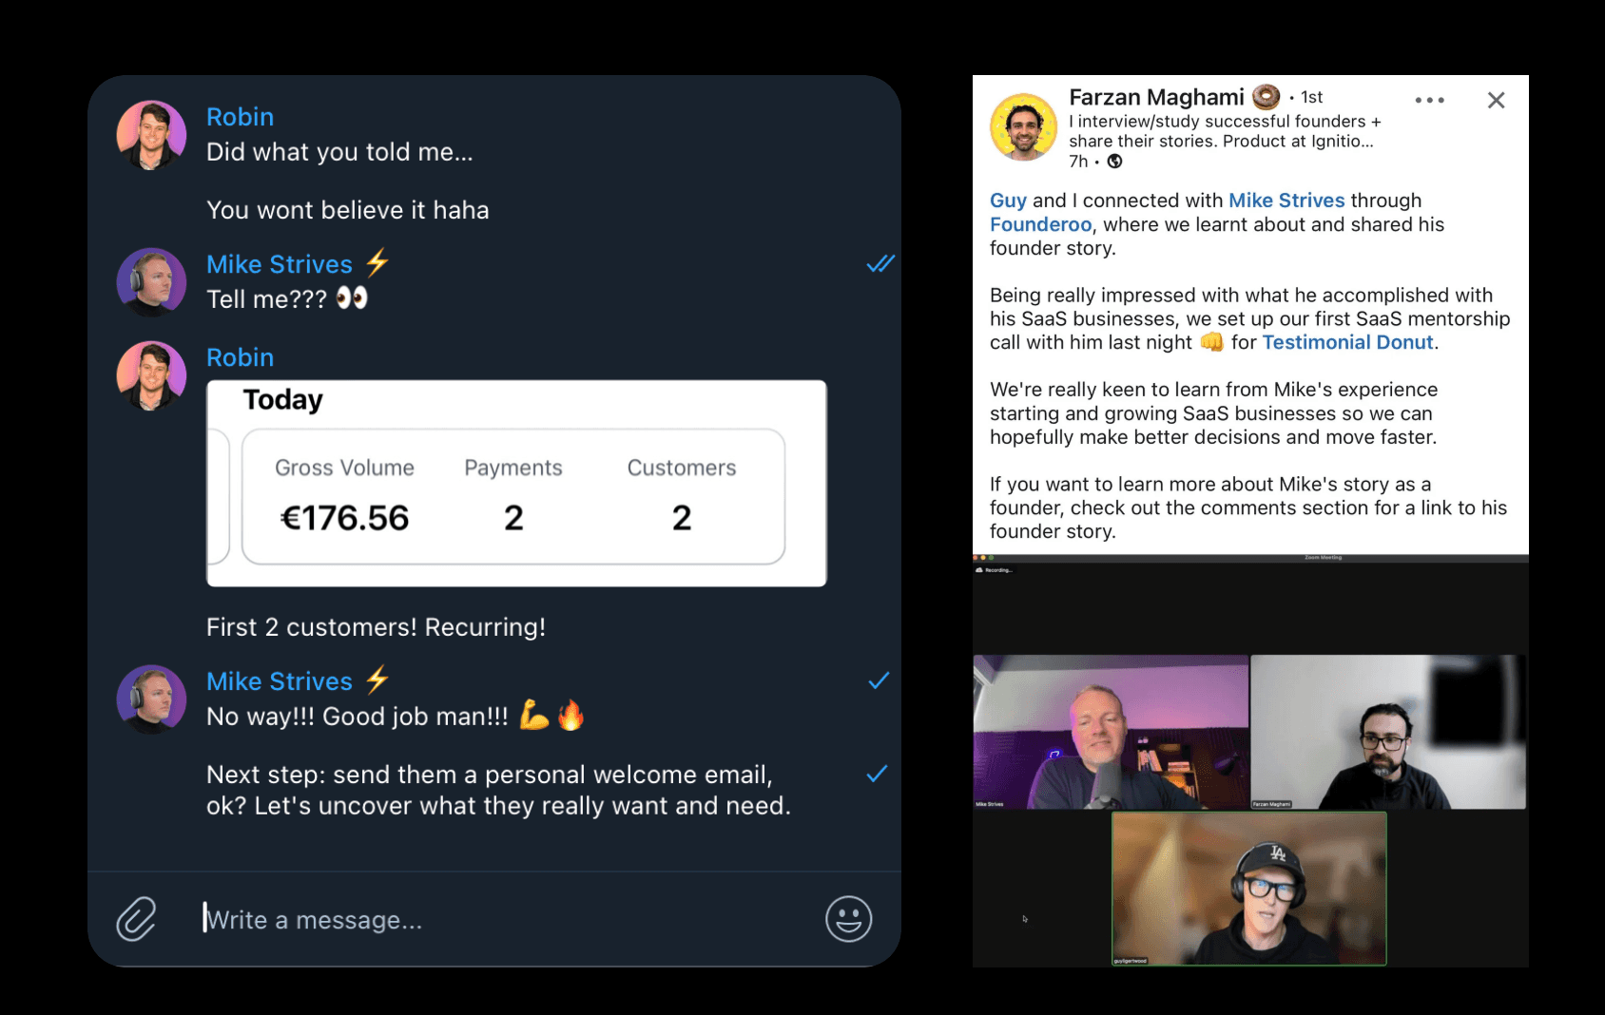Image resolution: width=1605 pixels, height=1015 pixels.
Task: Click Mike Strives avatar beside 'Tell me???'
Action: [x=151, y=282]
